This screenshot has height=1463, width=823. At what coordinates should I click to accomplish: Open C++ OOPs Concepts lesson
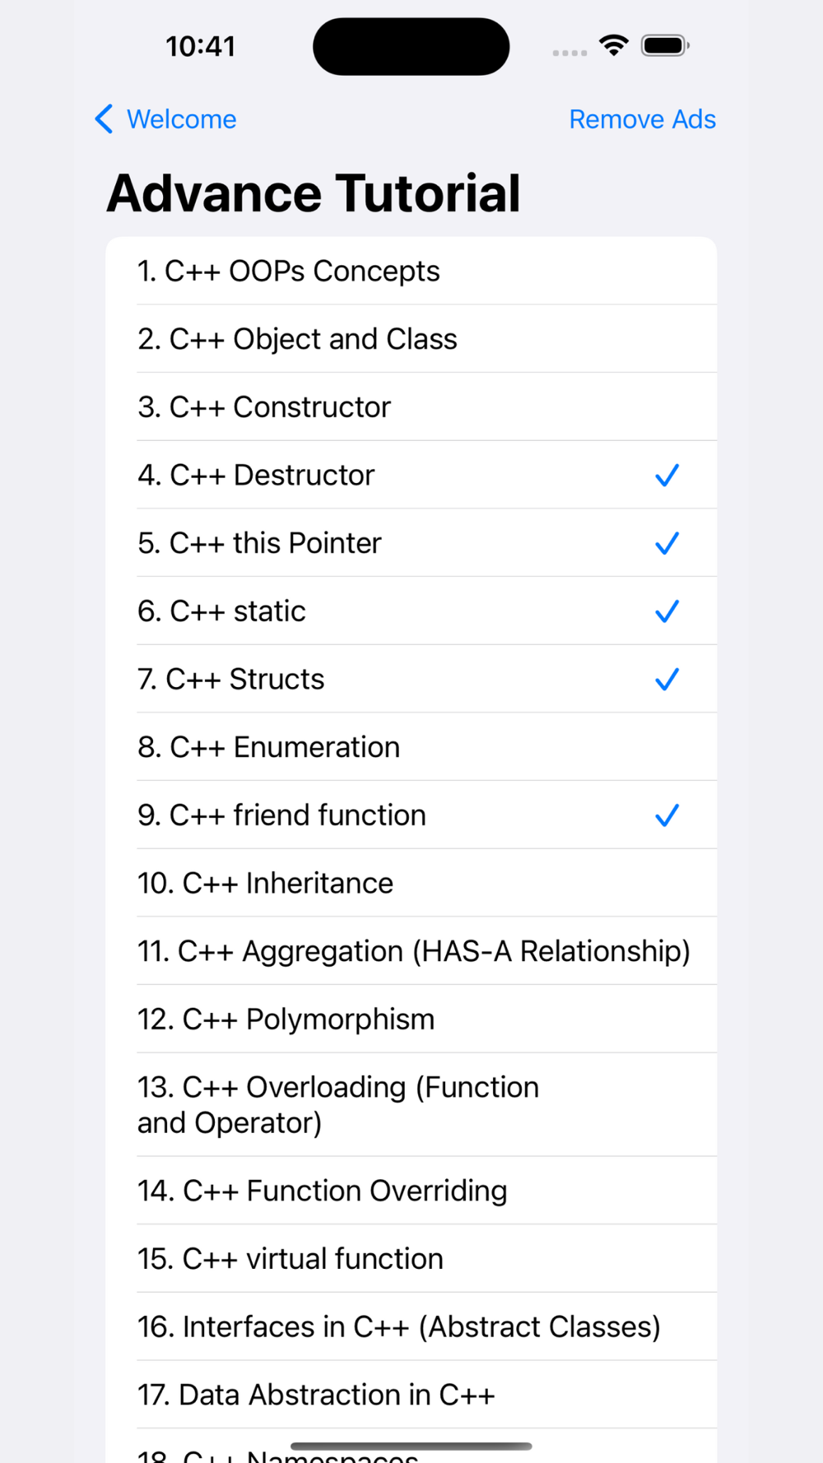pyautogui.click(x=288, y=272)
